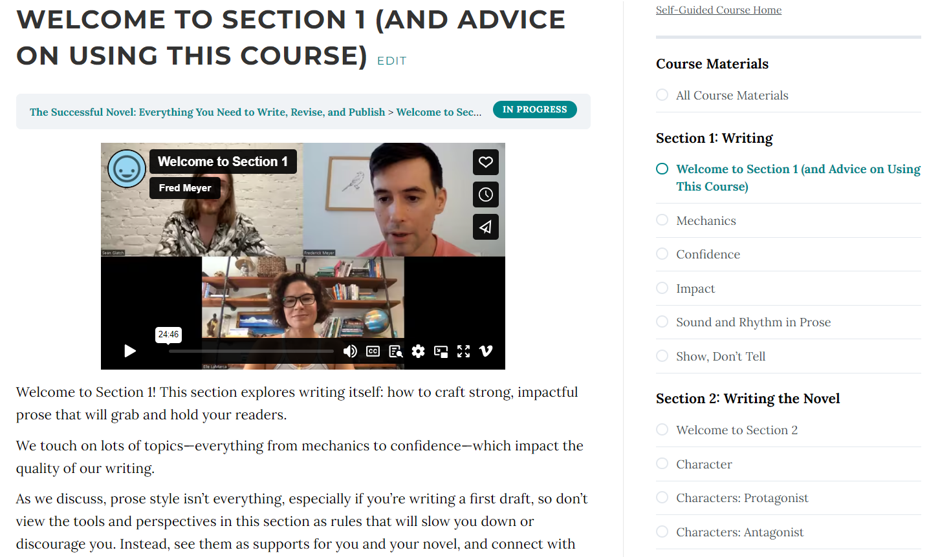Enable picture-in-picture mode
The height and width of the screenshot is (557, 951).
[441, 351]
